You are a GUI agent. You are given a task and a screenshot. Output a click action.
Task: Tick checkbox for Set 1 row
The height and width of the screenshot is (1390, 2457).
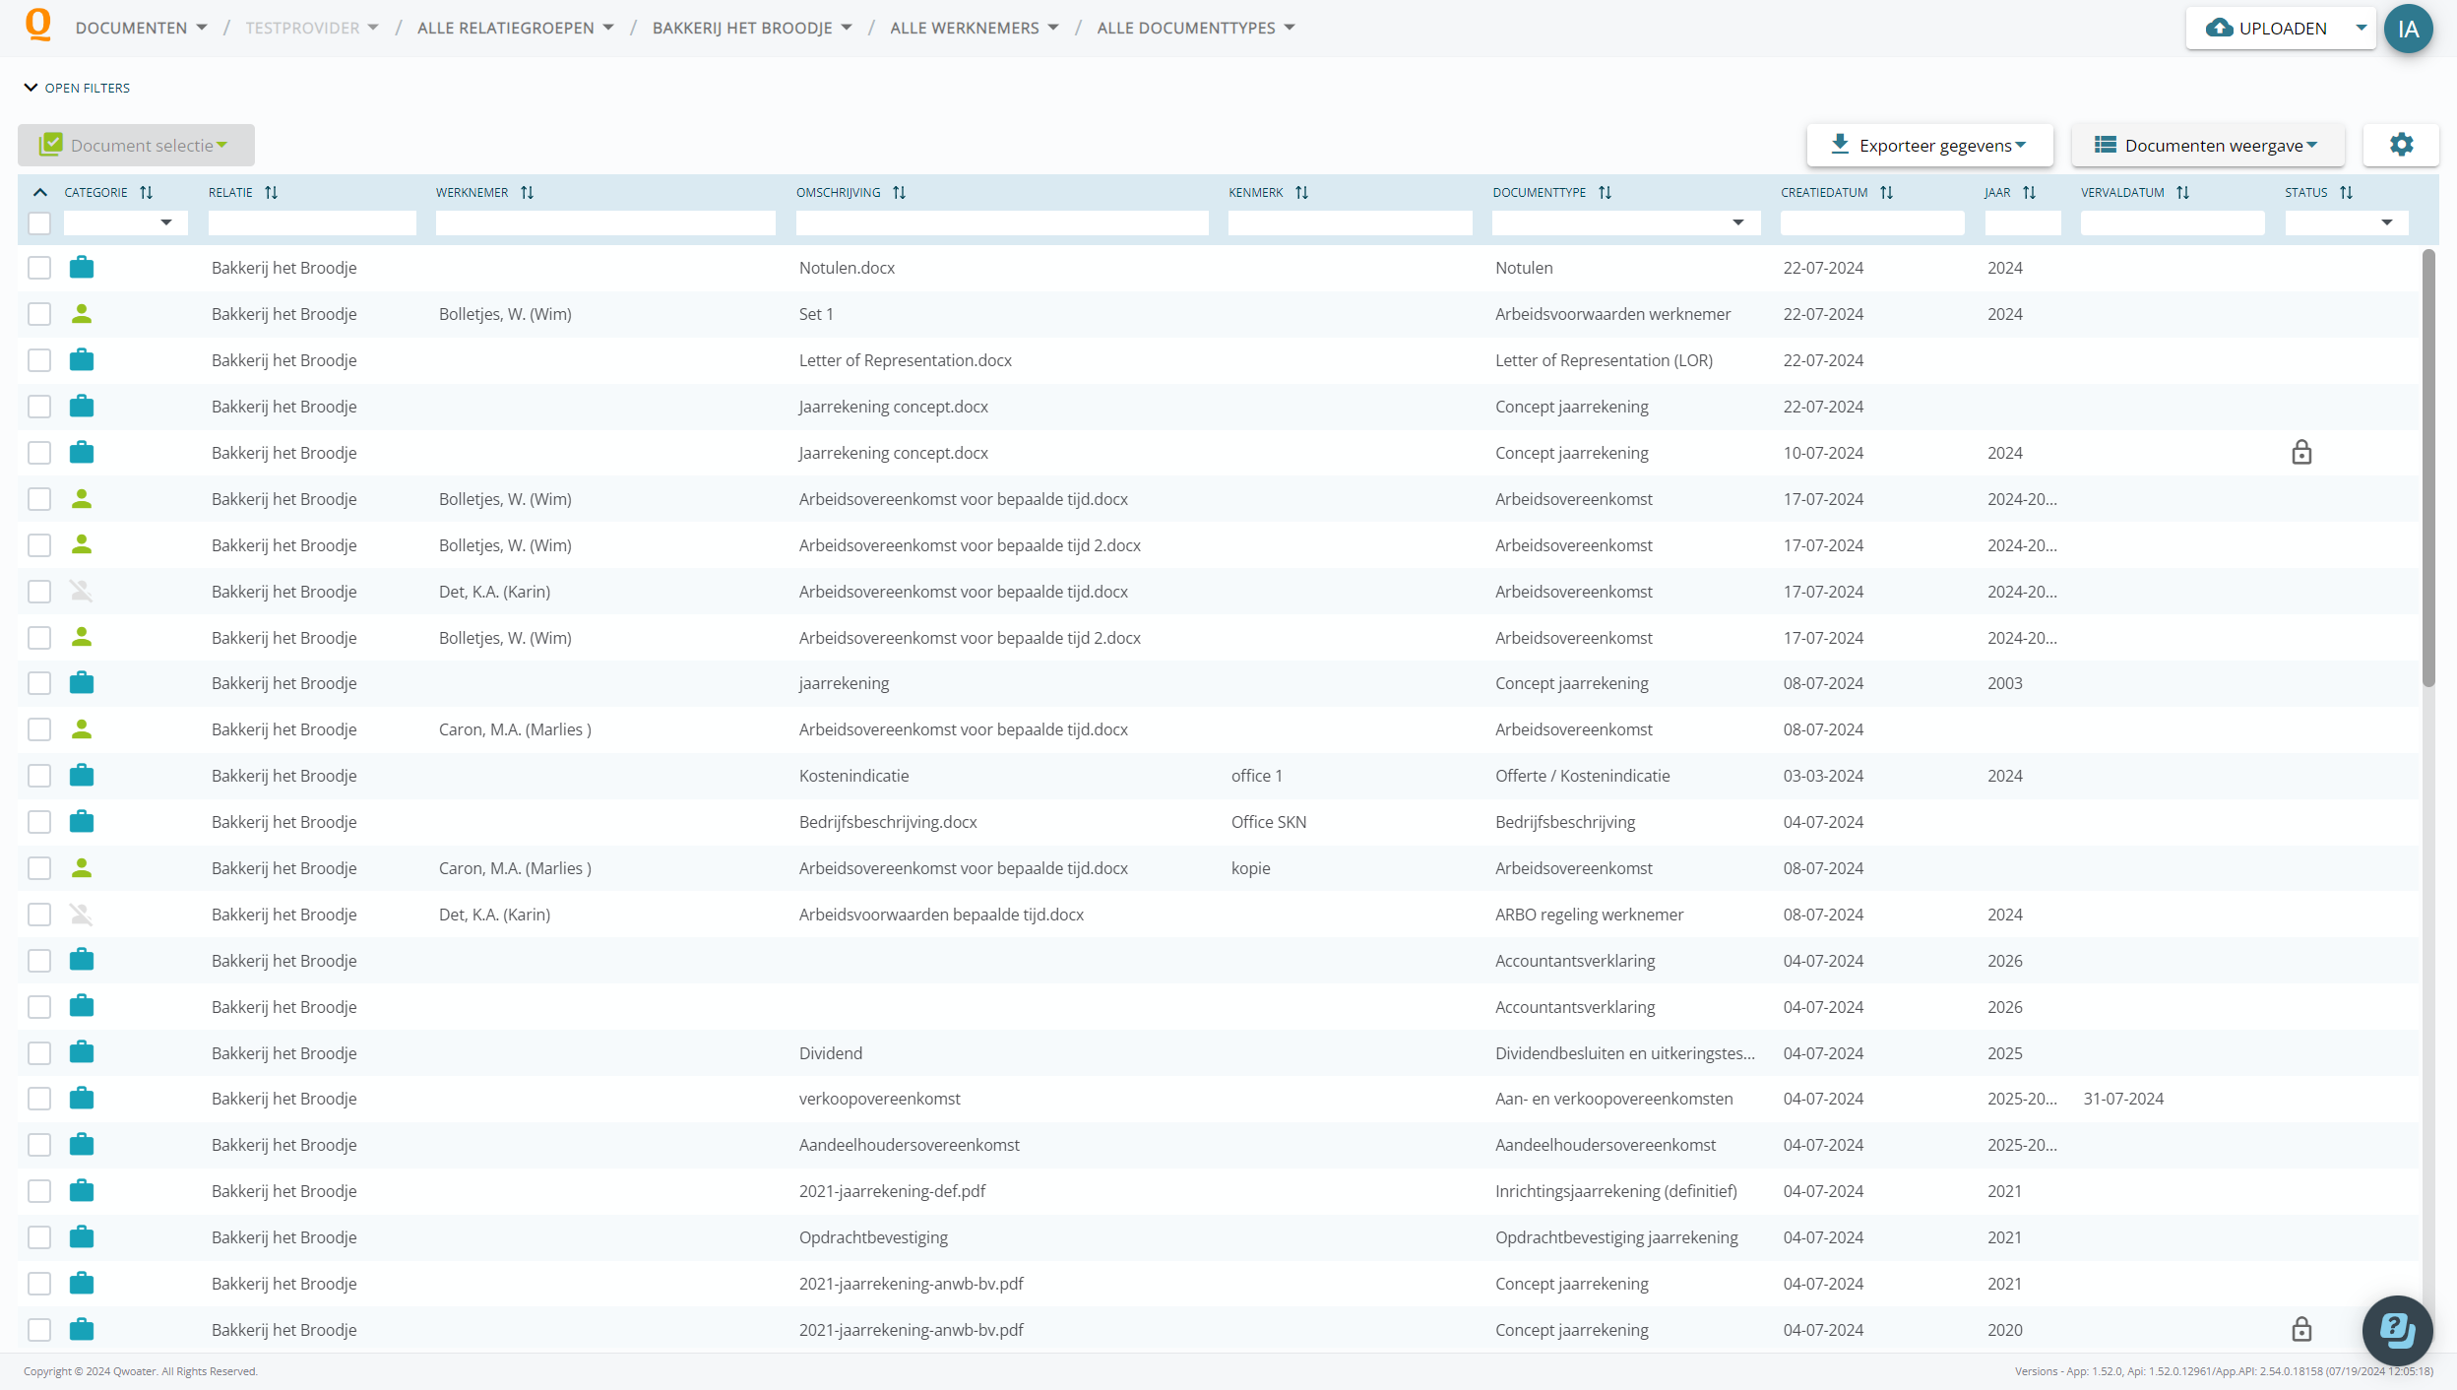click(x=39, y=314)
